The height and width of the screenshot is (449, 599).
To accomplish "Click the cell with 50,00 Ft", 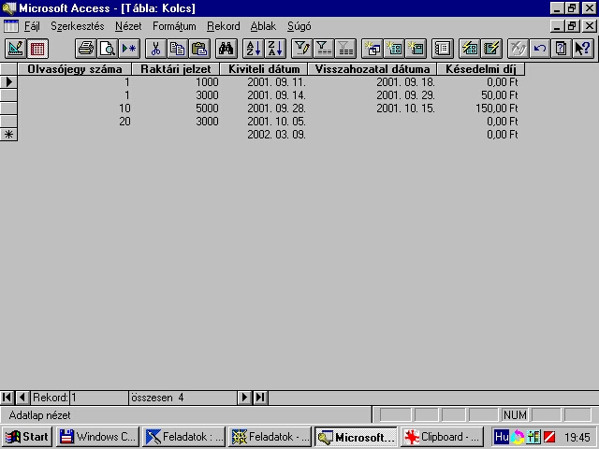I will click(x=480, y=95).
